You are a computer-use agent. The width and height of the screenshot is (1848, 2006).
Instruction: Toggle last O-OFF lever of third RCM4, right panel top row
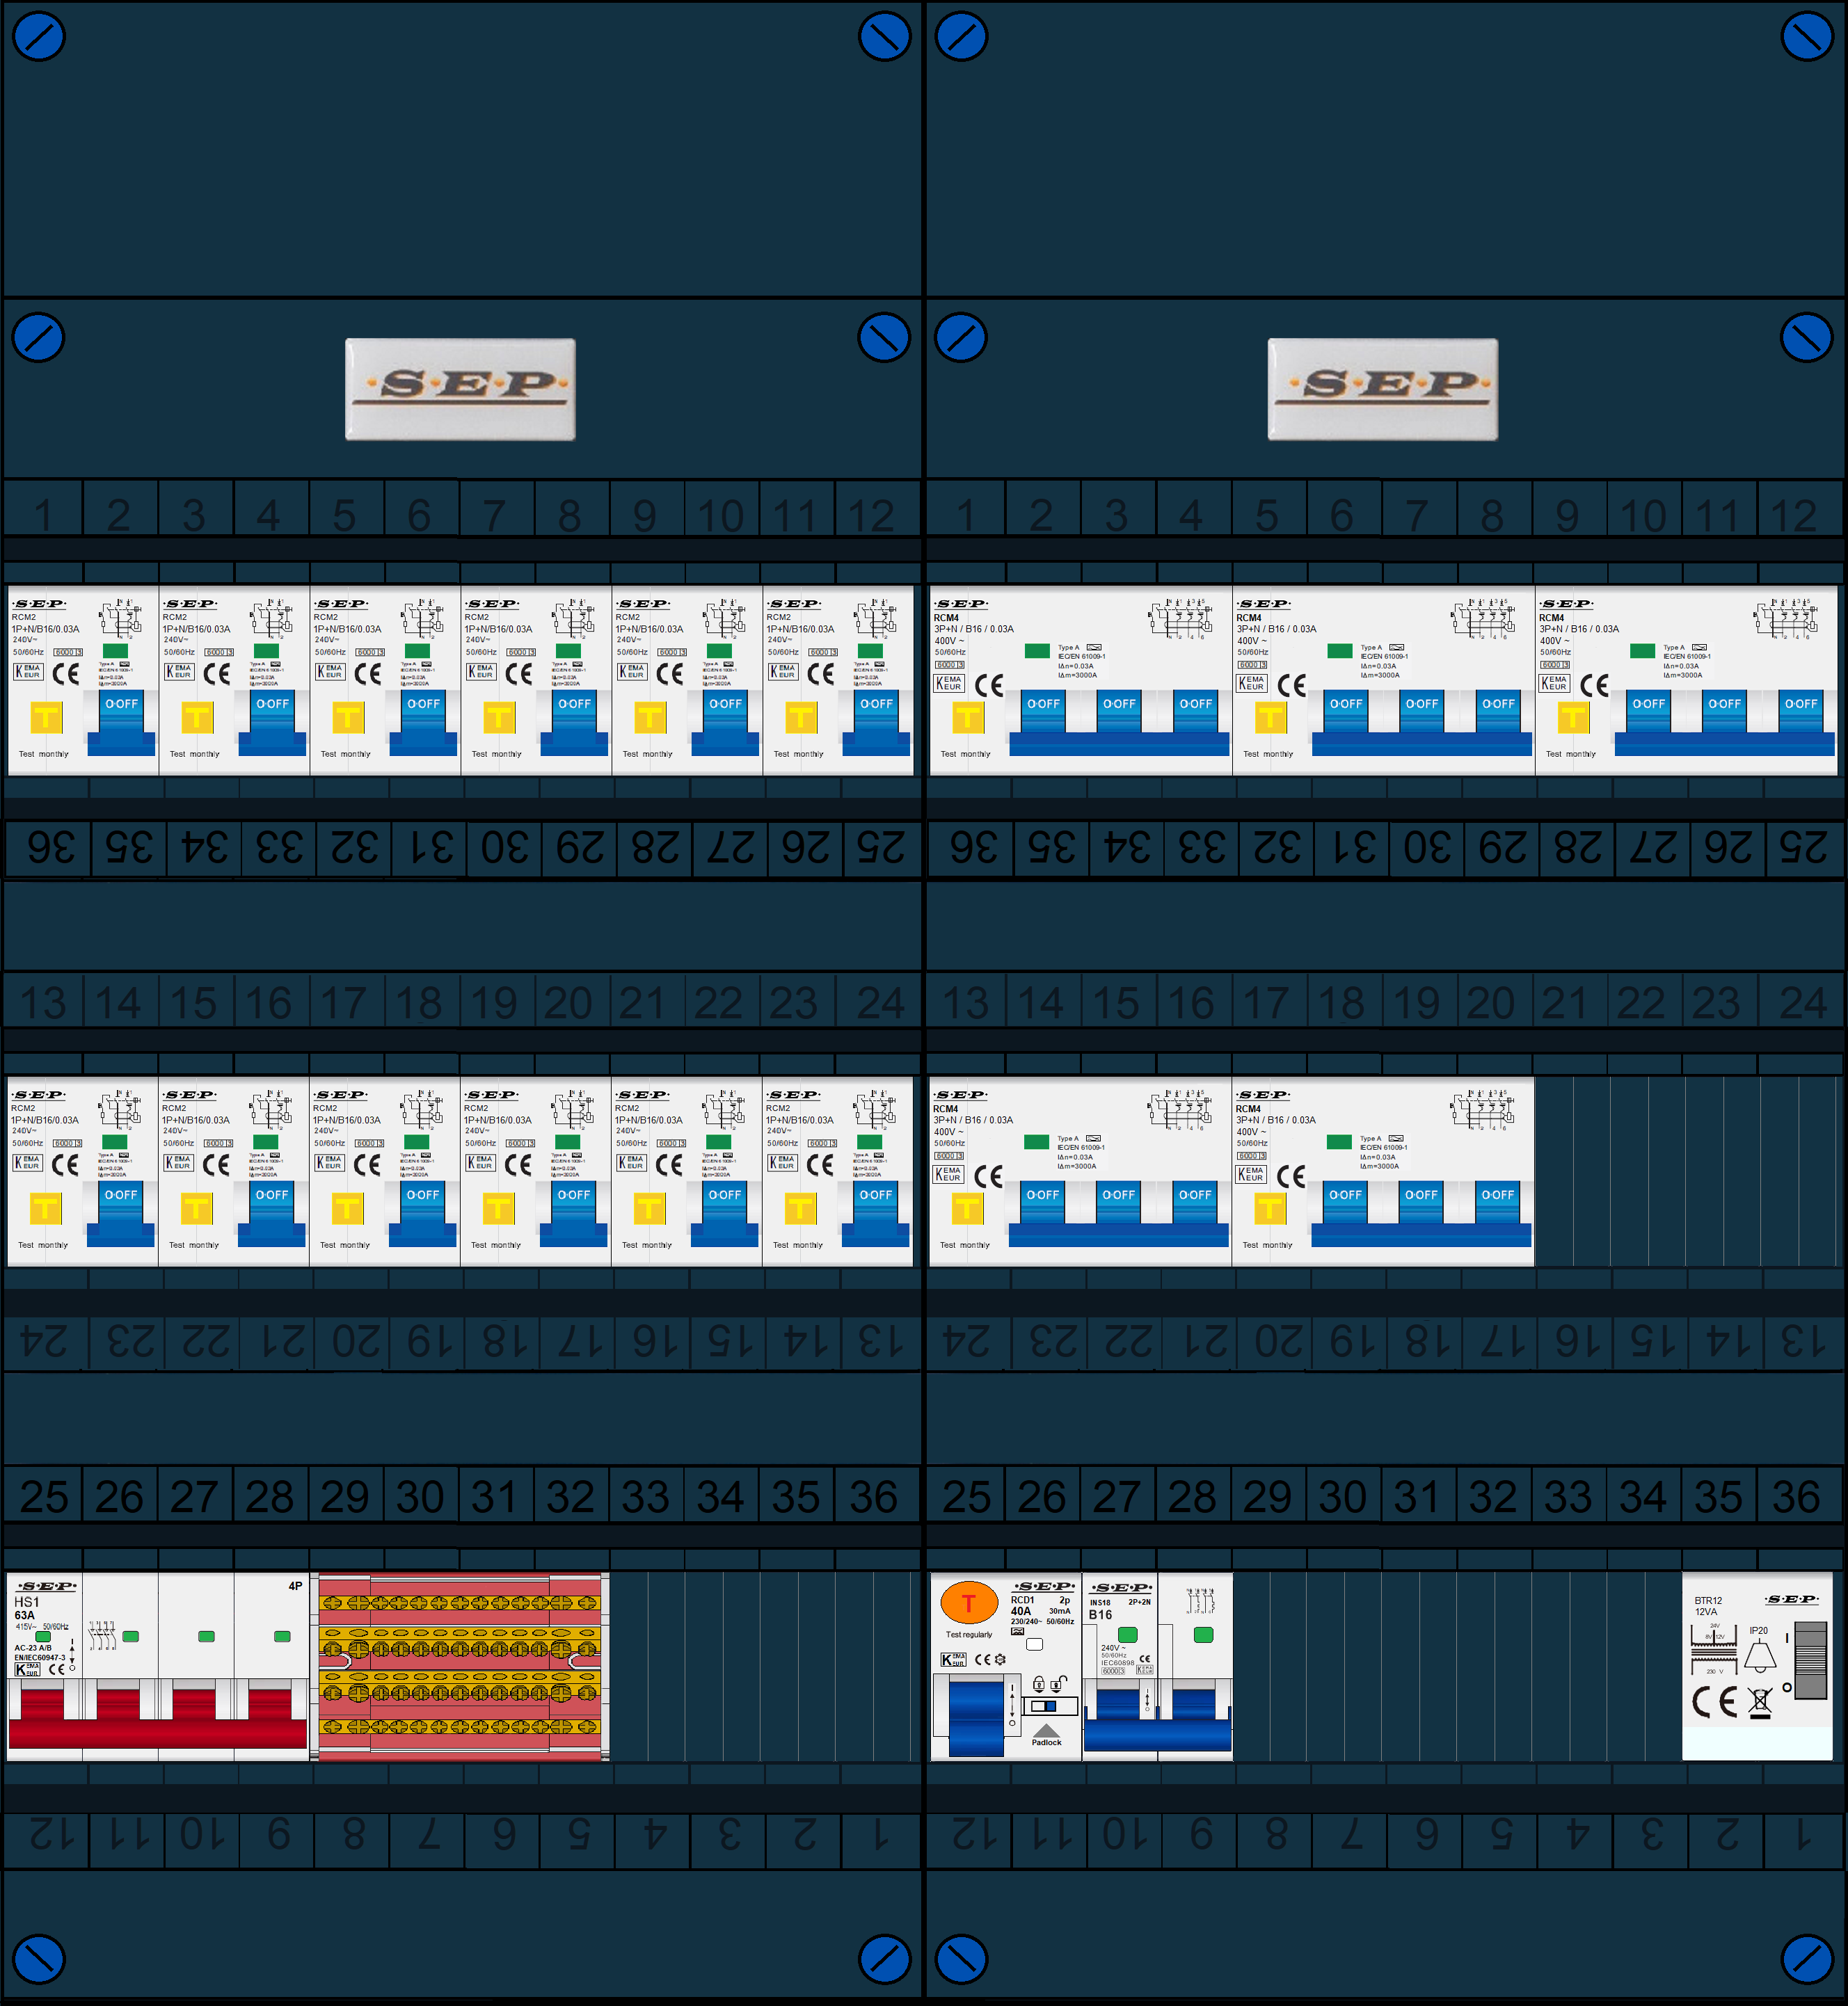coord(1801,712)
